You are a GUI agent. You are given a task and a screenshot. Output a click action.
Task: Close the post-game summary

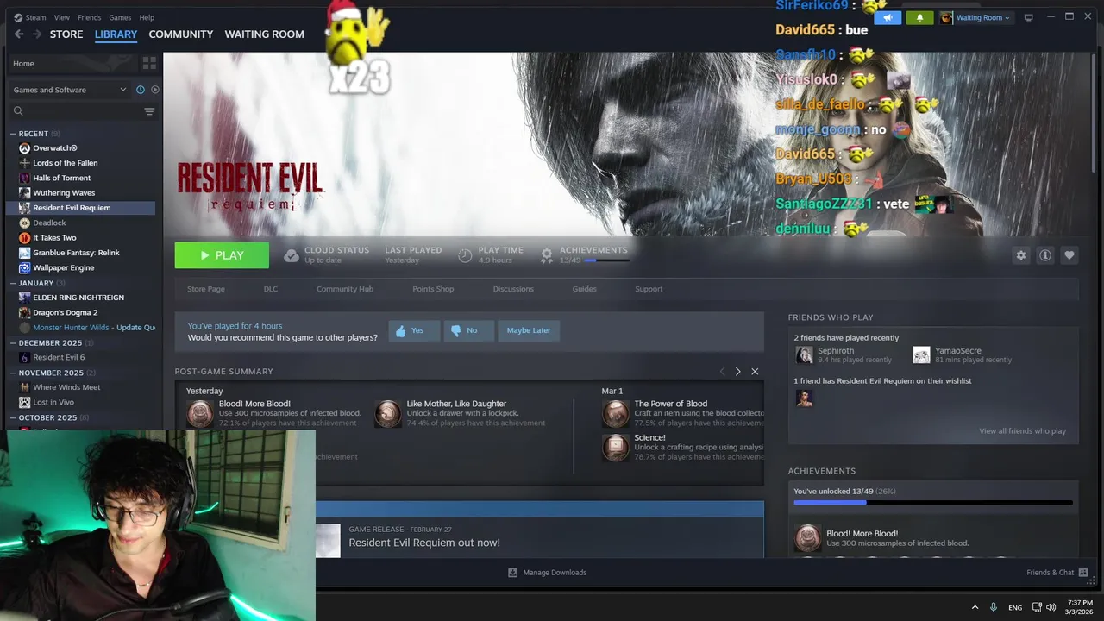tap(755, 372)
